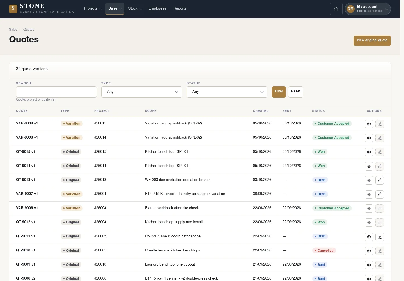View quote VAR-9009 v1

369,124
